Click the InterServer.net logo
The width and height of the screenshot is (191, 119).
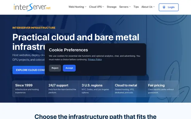(32, 7)
